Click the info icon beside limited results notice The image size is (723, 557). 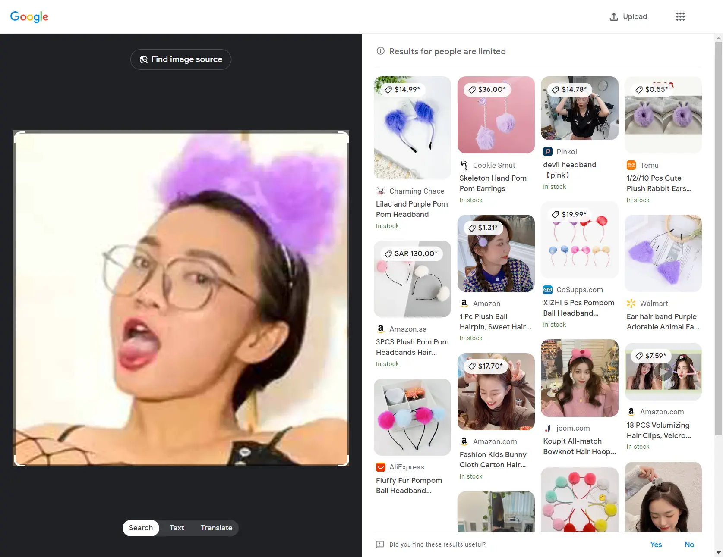click(380, 51)
